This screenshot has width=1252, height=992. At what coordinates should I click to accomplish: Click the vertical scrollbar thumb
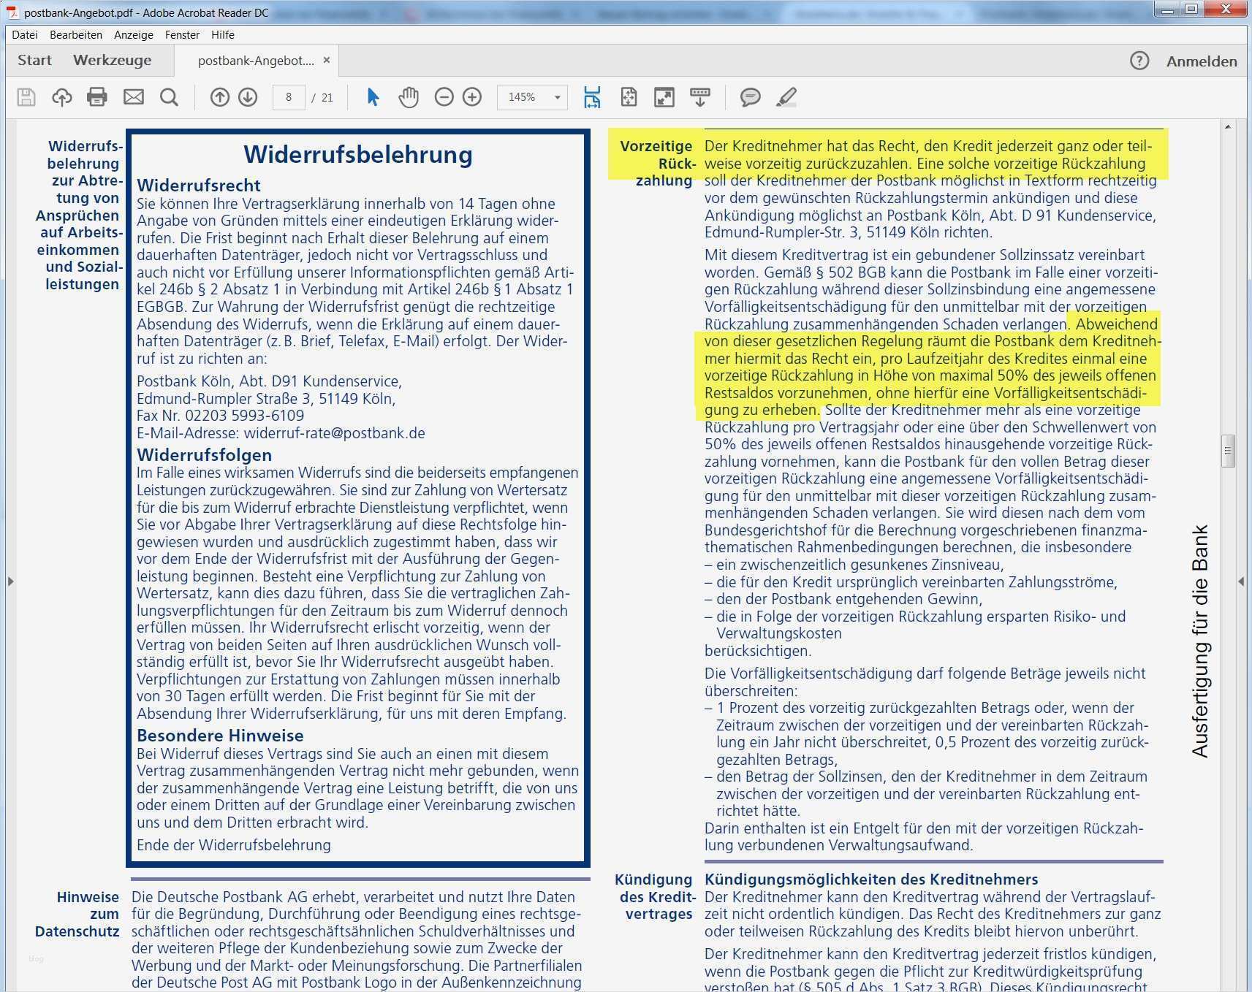click(1228, 451)
